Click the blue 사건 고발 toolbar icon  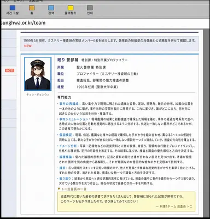pyautogui.click(x=13, y=8)
